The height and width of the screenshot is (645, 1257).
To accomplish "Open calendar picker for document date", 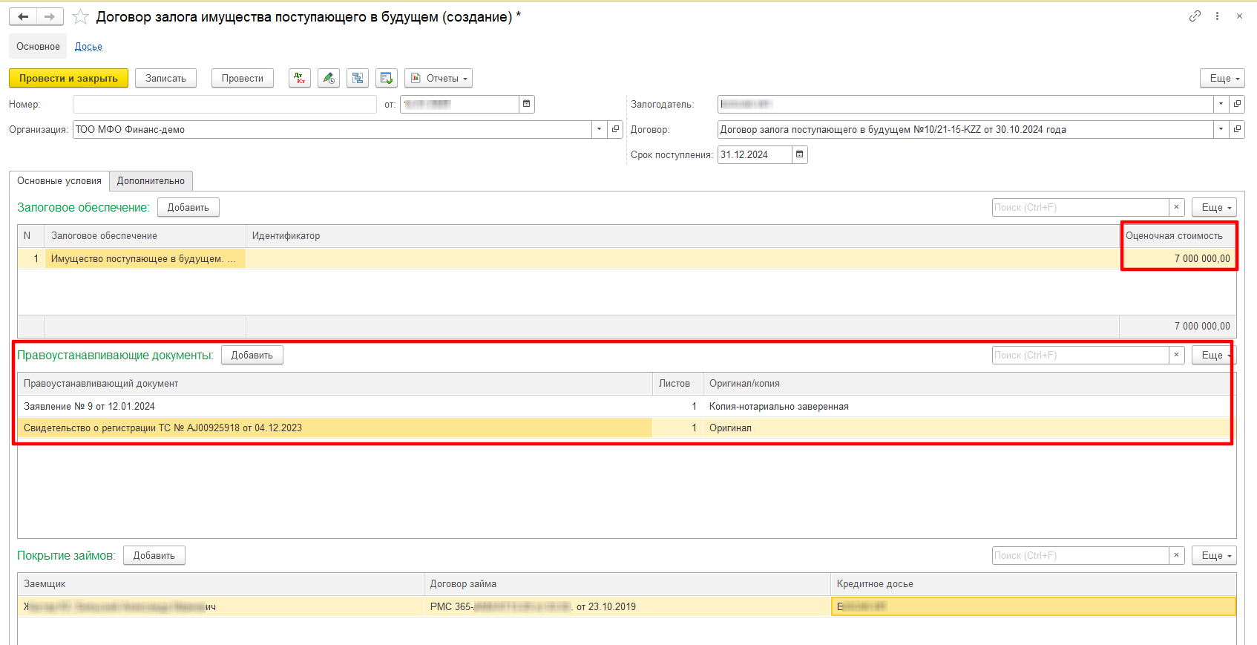I will 527,104.
